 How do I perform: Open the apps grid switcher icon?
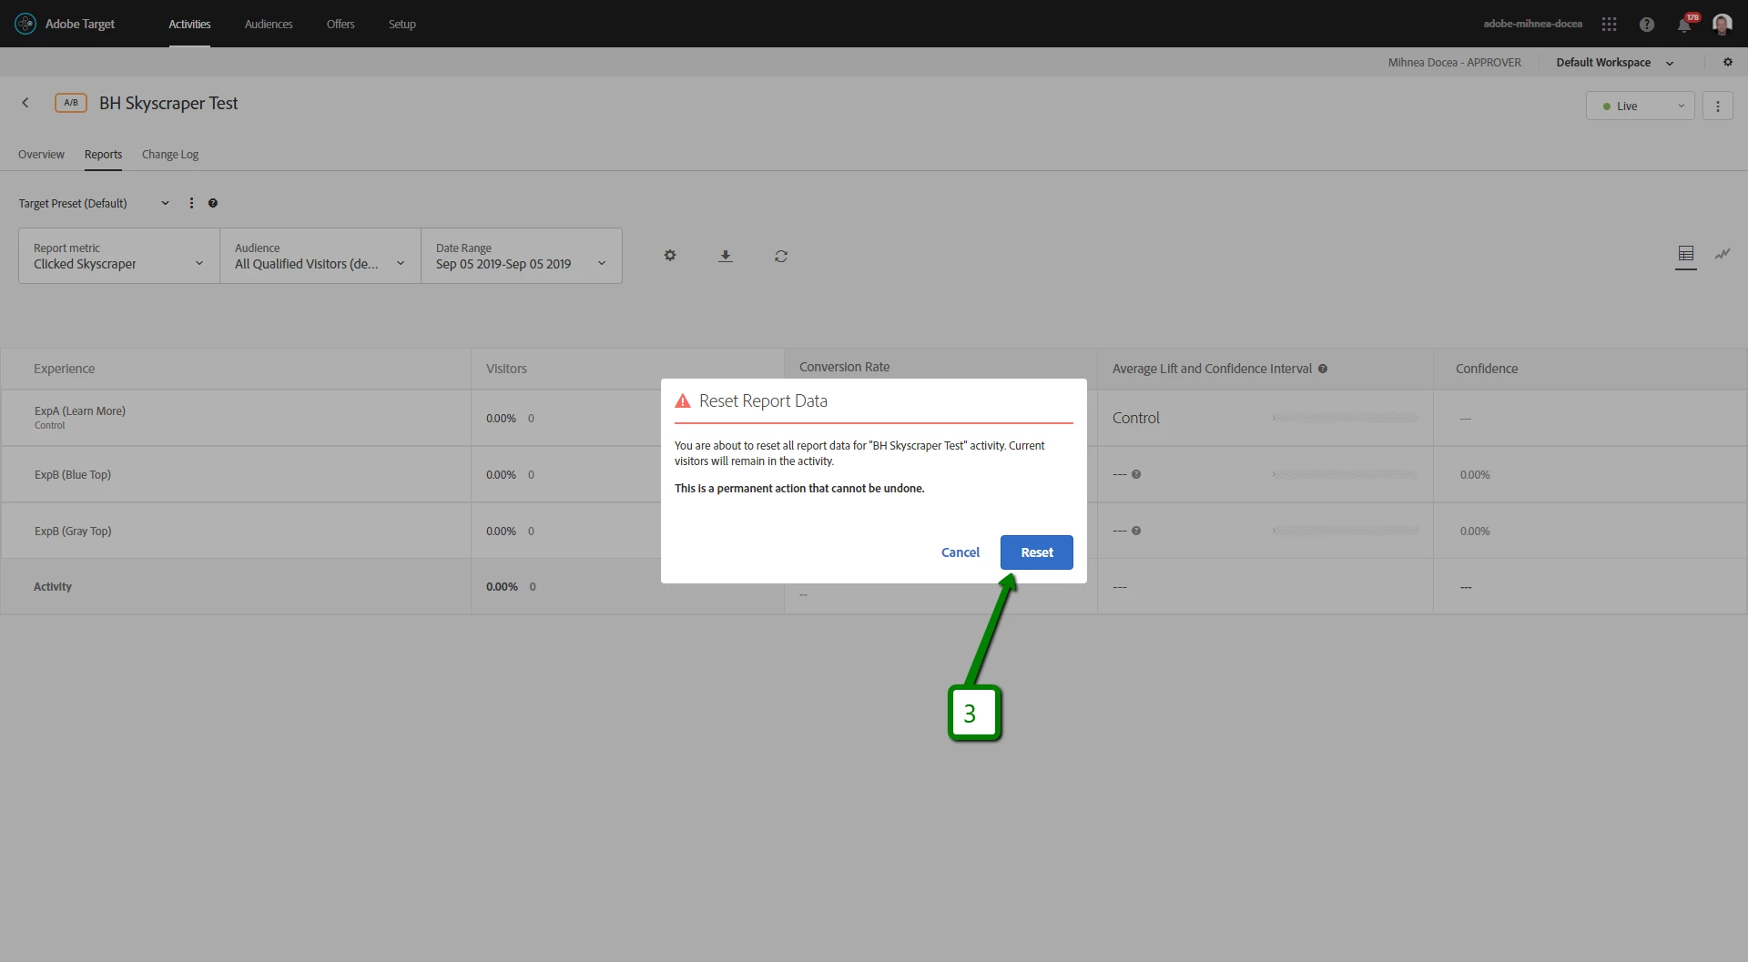pos(1610,25)
